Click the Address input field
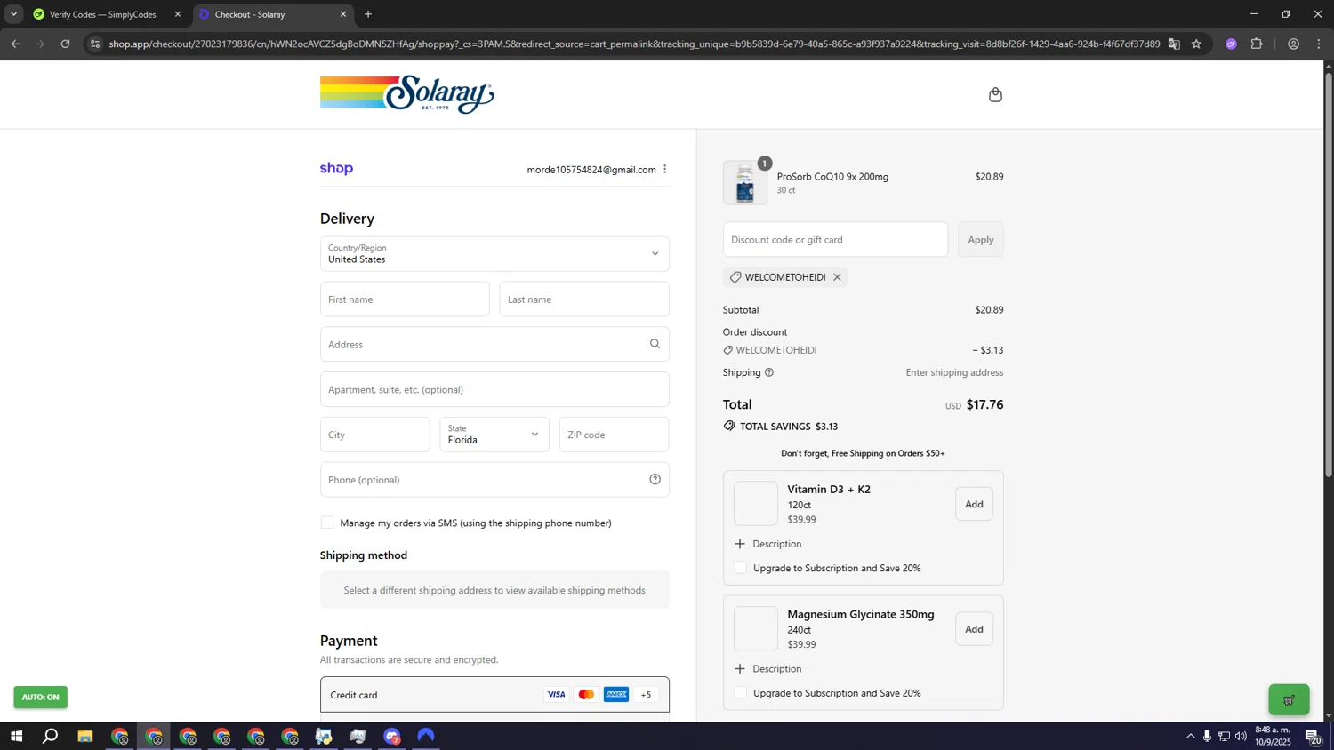 [x=494, y=344]
